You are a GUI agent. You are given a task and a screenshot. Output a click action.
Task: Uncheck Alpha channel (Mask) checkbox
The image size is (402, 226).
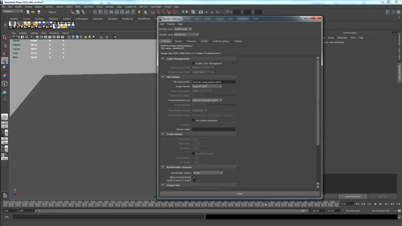pyautogui.click(x=194, y=177)
